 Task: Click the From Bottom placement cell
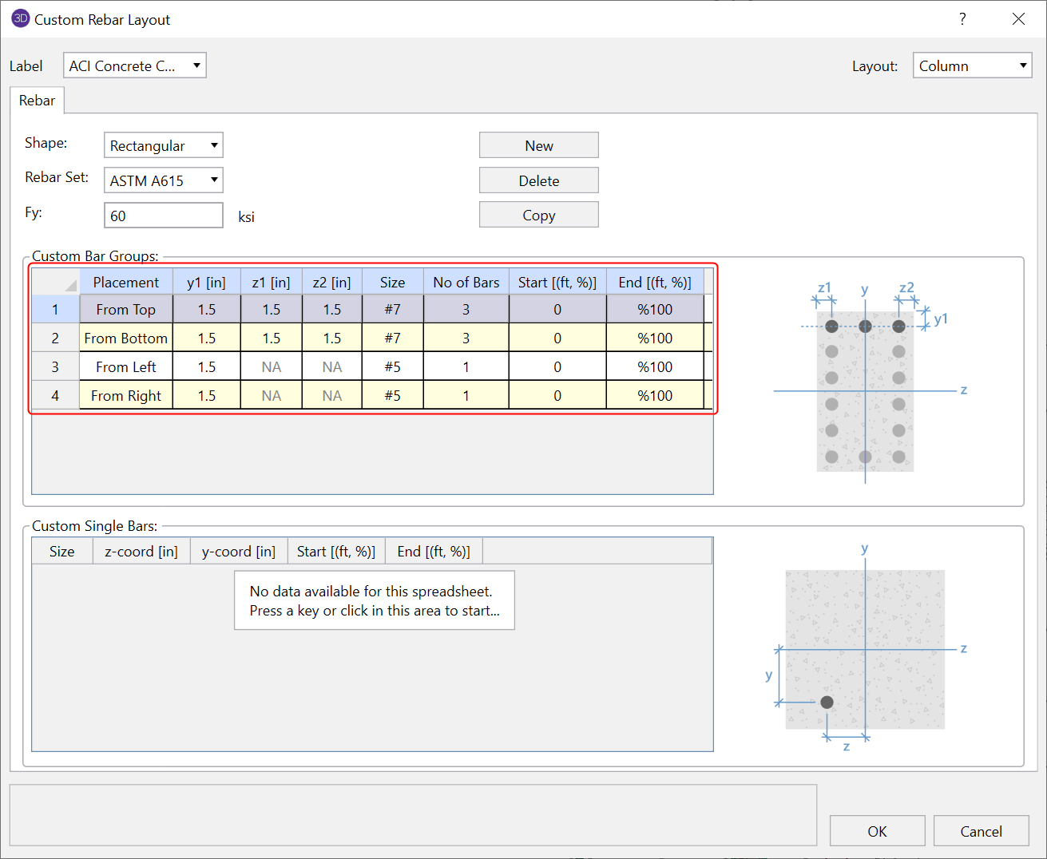pyautogui.click(x=126, y=338)
